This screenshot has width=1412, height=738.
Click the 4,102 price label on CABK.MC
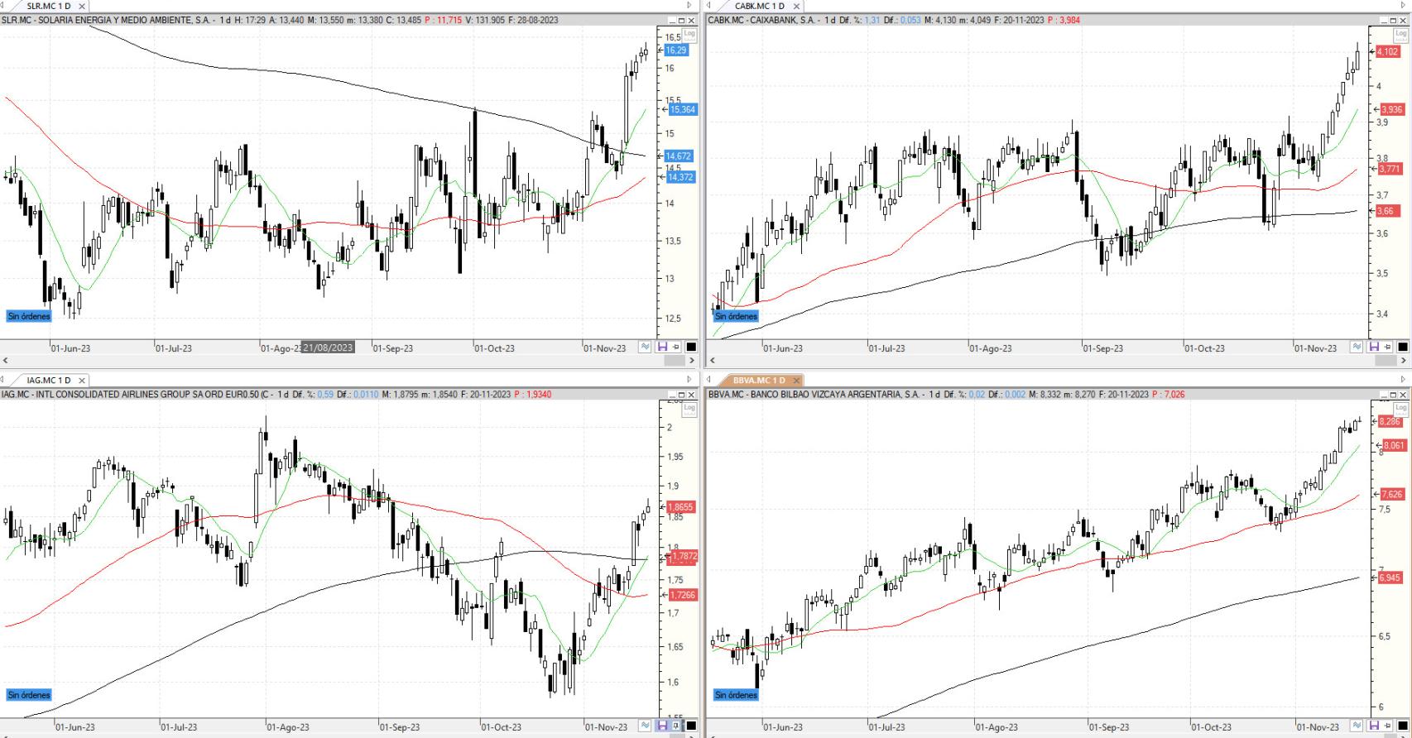click(1387, 52)
